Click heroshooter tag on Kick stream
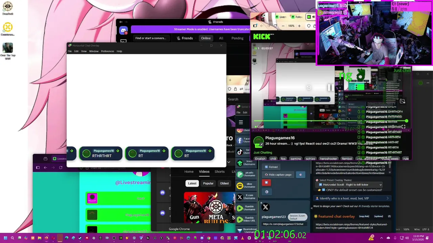Viewport: 433px width, 243px height. (328, 159)
